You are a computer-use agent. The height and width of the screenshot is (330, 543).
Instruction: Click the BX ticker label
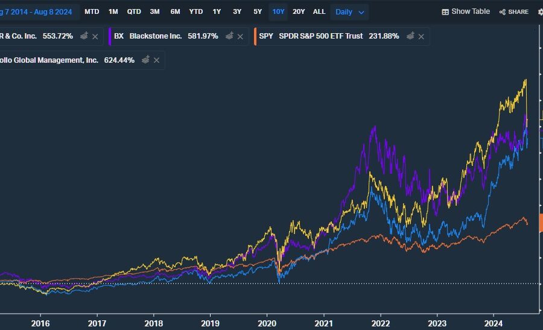pos(119,36)
